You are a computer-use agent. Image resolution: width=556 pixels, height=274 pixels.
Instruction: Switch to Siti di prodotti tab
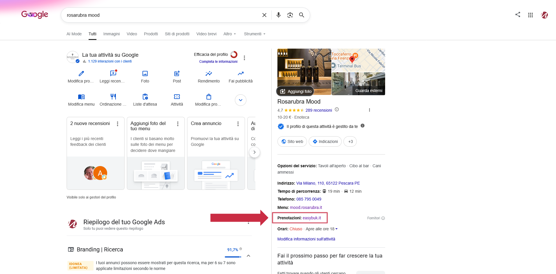pyautogui.click(x=177, y=34)
